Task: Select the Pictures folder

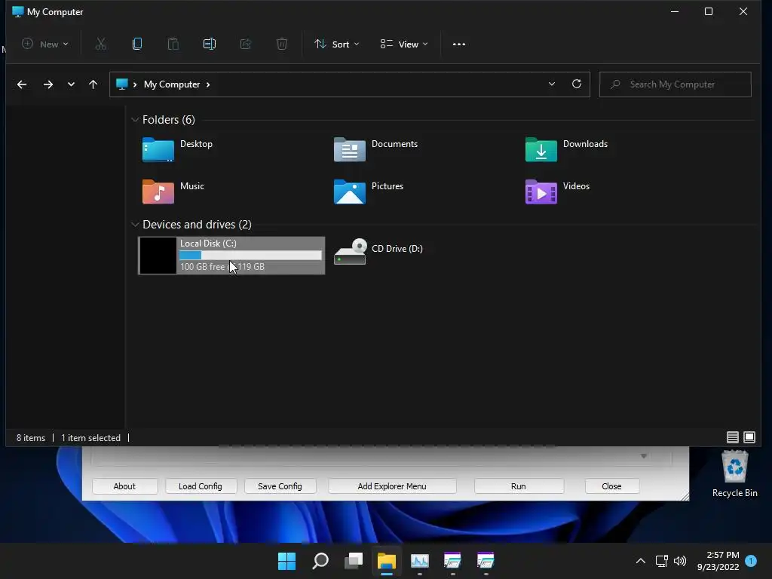Action: coord(369,191)
